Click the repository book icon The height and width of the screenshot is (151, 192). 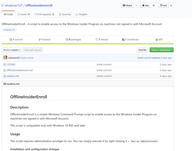(x=3, y=5)
